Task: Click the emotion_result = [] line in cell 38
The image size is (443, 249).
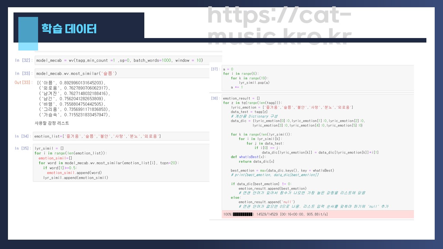Action: point(241,99)
